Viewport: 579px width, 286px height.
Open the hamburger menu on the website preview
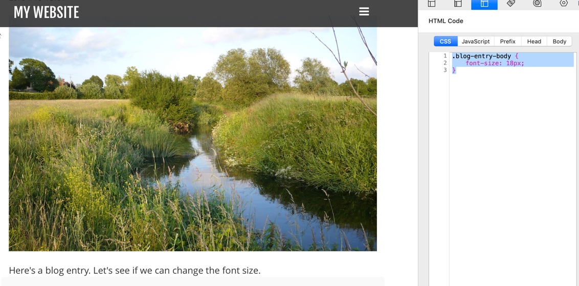[364, 12]
